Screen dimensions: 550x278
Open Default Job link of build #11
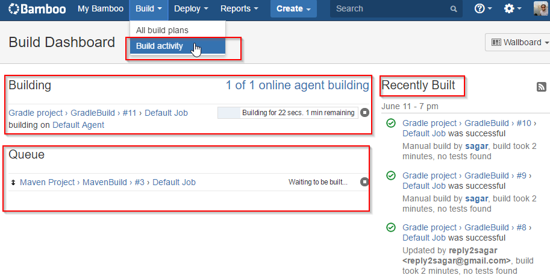pos(166,113)
